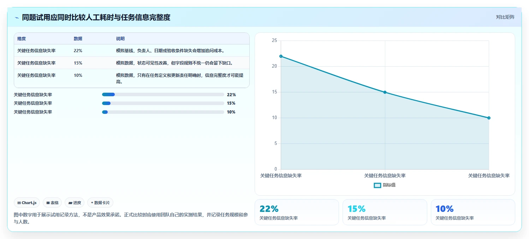Click the 22% cell in the table
Screen dimensions: 529x239
click(x=78, y=51)
